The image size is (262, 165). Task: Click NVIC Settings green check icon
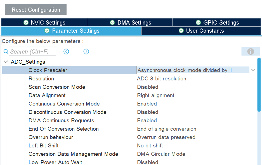[26, 23]
